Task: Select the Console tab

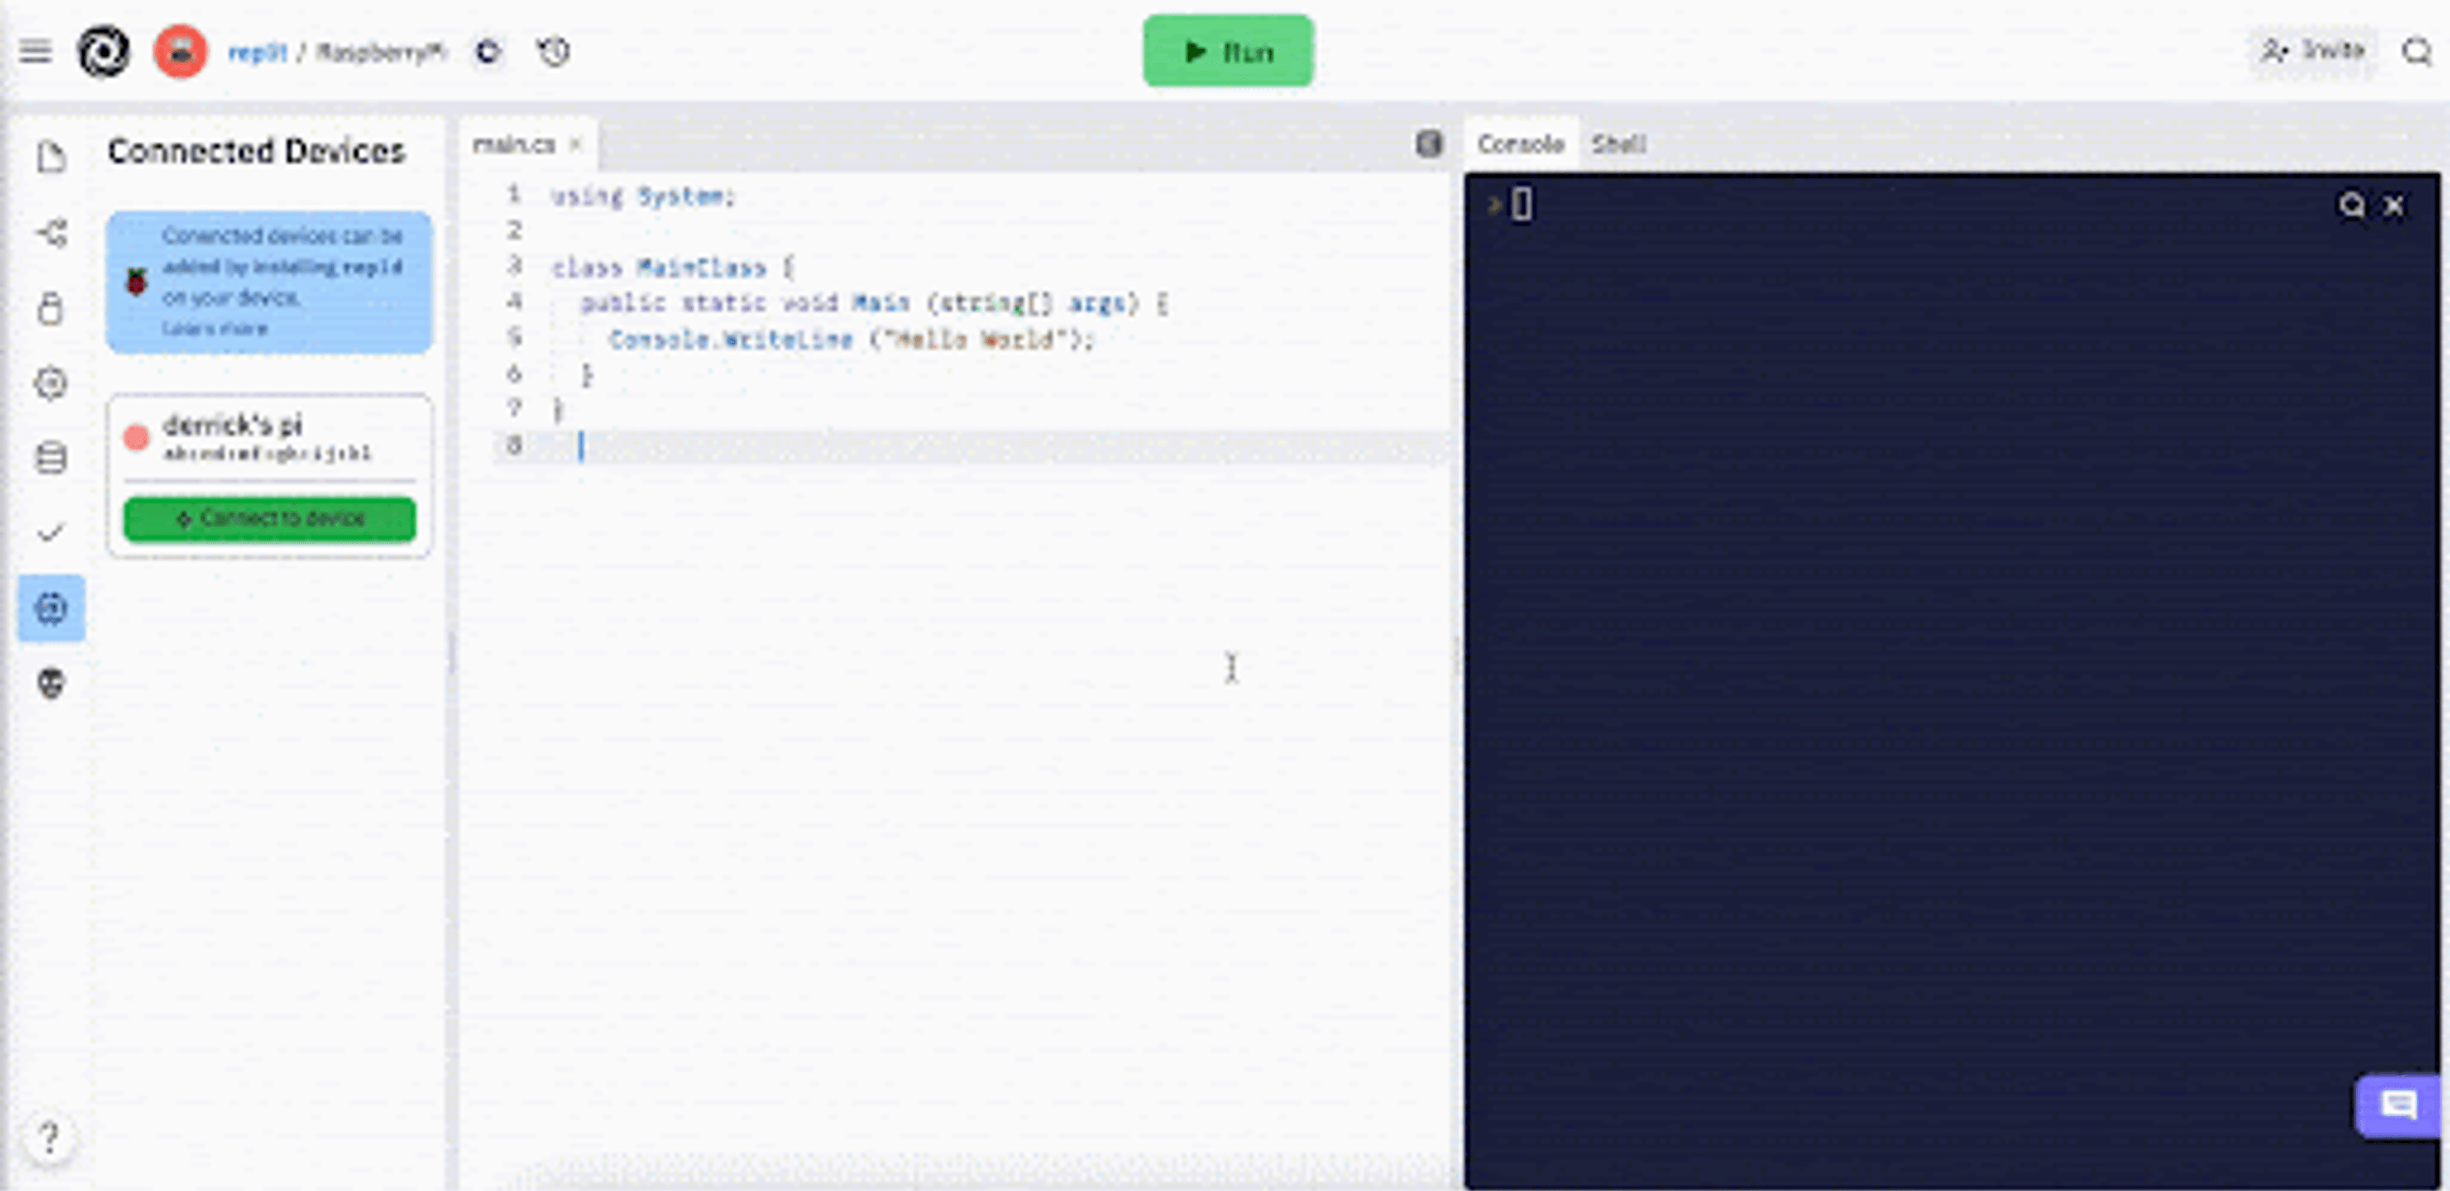Action: click(x=1520, y=145)
